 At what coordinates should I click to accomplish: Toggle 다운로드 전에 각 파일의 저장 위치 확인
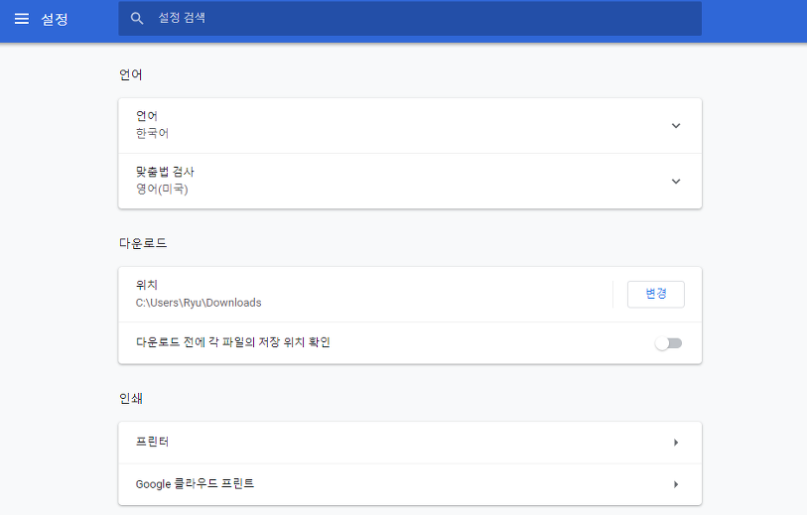coord(668,343)
